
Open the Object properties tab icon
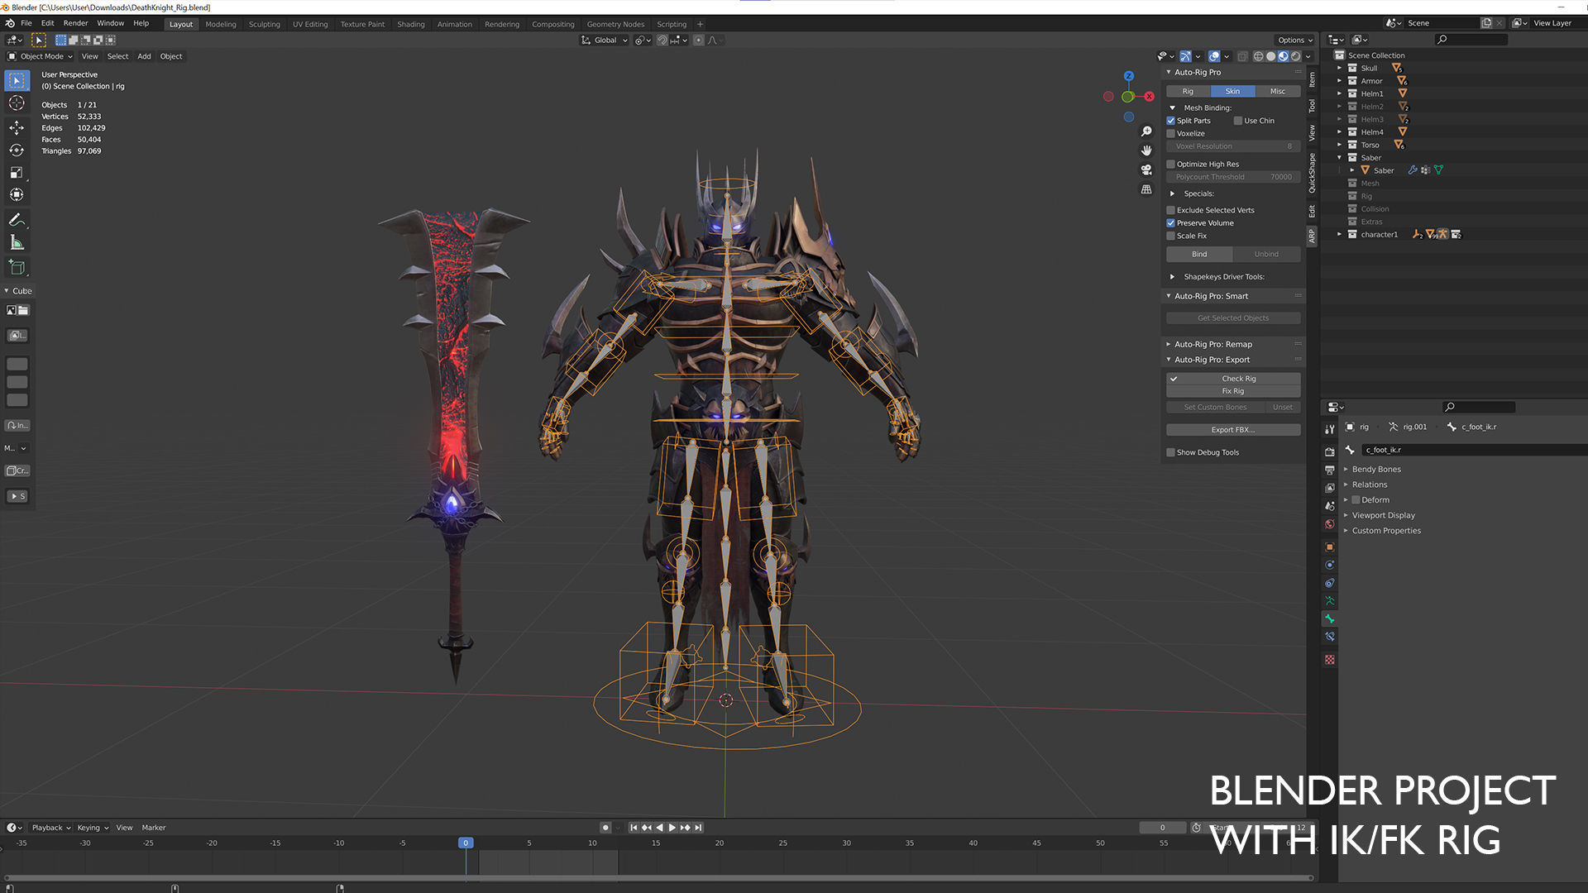(1329, 547)
